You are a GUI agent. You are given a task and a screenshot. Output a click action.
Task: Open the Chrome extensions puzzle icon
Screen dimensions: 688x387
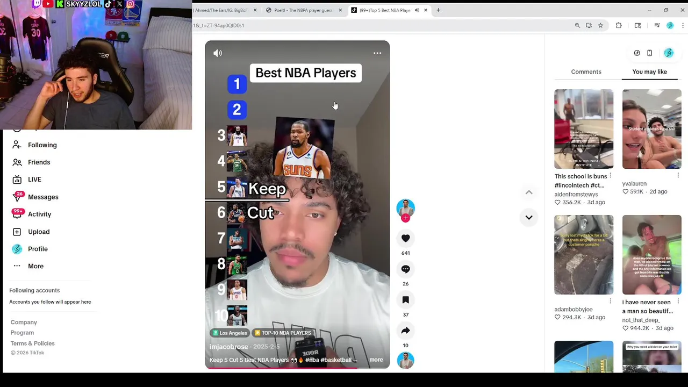click(619, 25)
